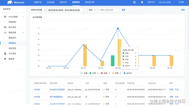Click line peak point at 09-06
Viewport: 189px width, 107px height.
coord(118,28)
